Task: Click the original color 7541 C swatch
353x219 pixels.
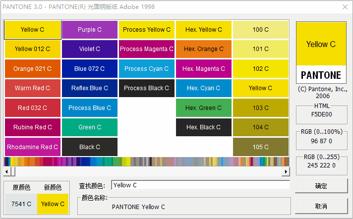Action: [x=21, y=204]
